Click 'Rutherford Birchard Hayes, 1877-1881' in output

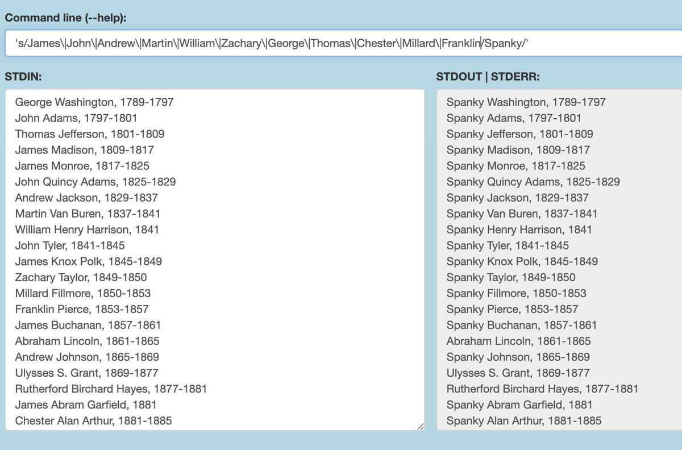pyautogui.click(x=543, y=389)
